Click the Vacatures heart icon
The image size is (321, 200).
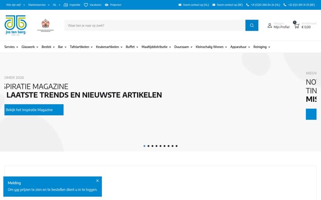tap(86, 5)
